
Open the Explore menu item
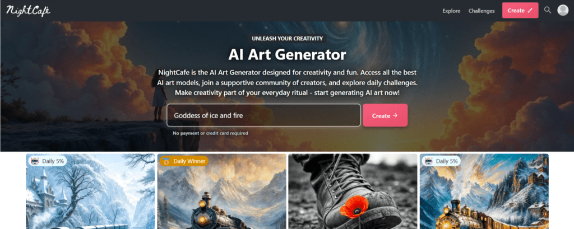click(x=451, y=11)
